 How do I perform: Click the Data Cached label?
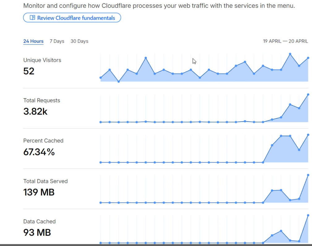(x=39, y=221)
